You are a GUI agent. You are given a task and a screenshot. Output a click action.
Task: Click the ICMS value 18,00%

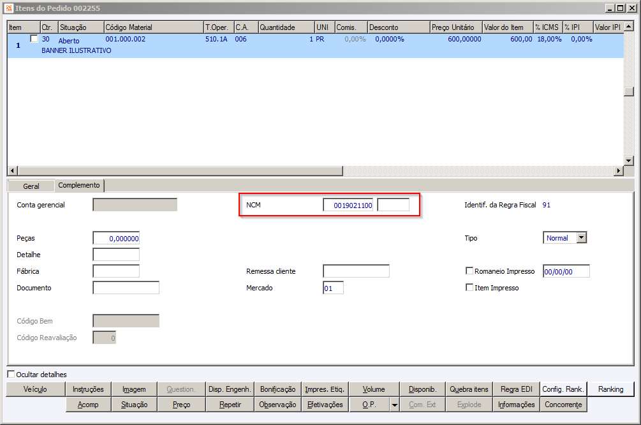point(549,40)
